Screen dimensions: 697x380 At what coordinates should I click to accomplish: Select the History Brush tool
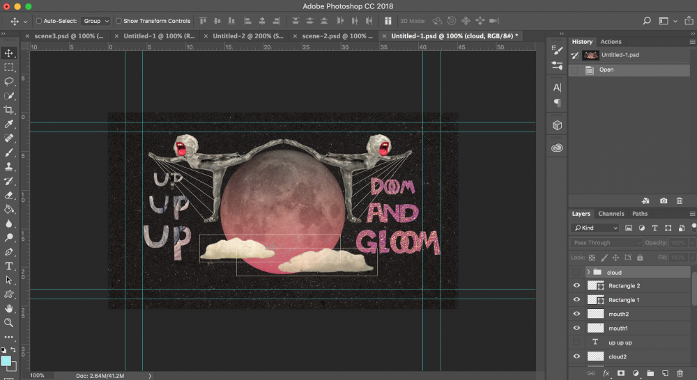(8, 181)
